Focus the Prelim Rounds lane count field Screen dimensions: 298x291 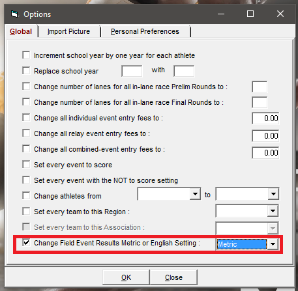[260, 87]
